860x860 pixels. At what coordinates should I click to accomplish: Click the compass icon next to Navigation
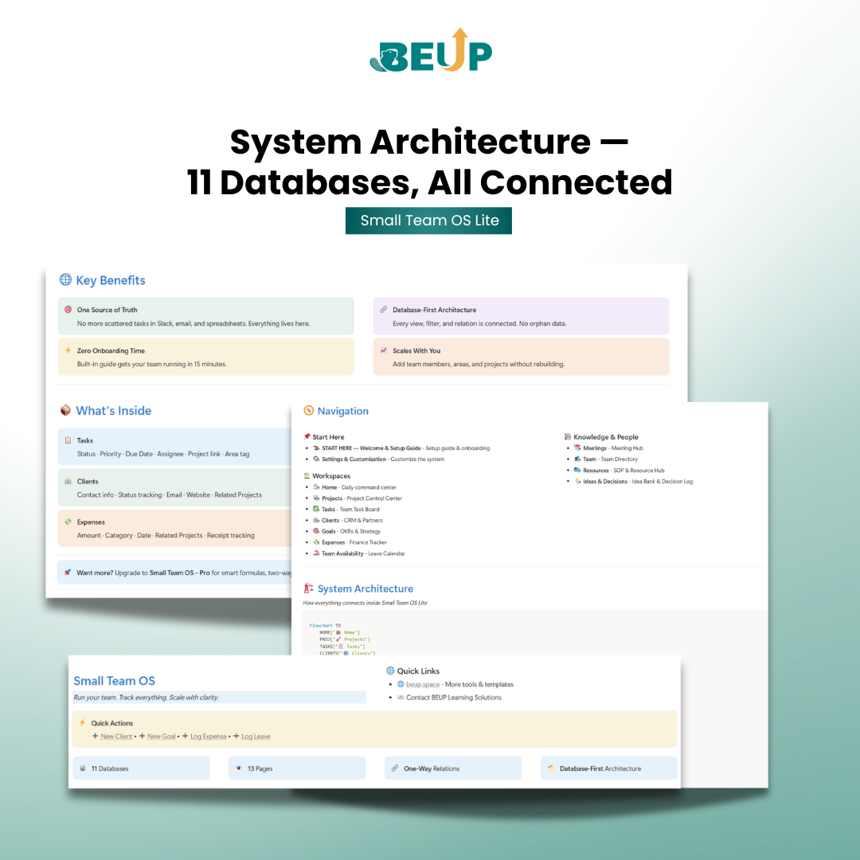click(308, 411)
